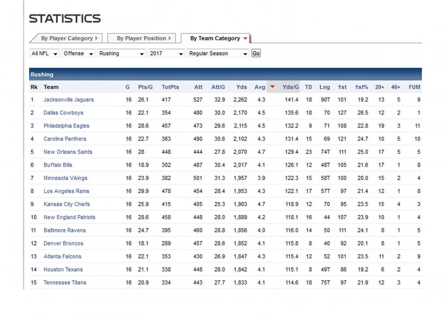
Task: Open the Regular Season dropdown
Action: click(x=218, y=53)
